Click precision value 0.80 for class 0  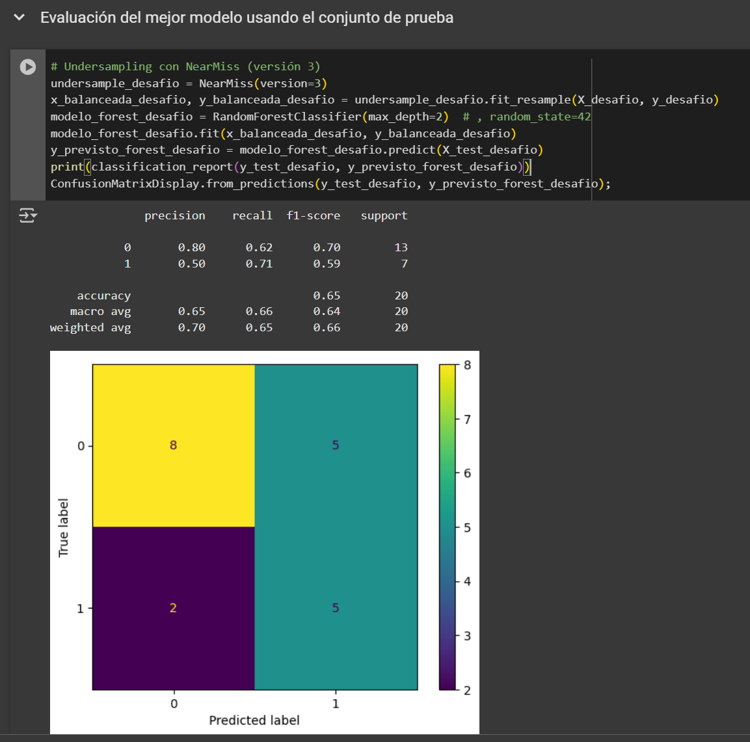[x=191, y=247]
